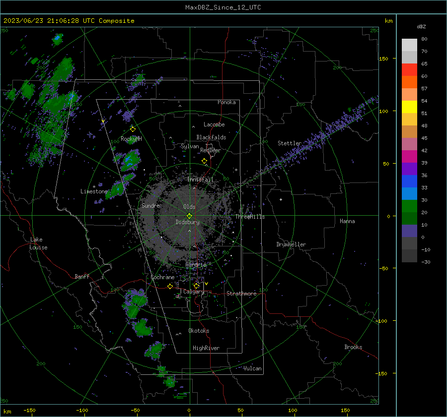Screen dimensions: 447x417
Task: Click the MaxDBZ_Since_12_UTC title
Action: [x=223, y=7]
